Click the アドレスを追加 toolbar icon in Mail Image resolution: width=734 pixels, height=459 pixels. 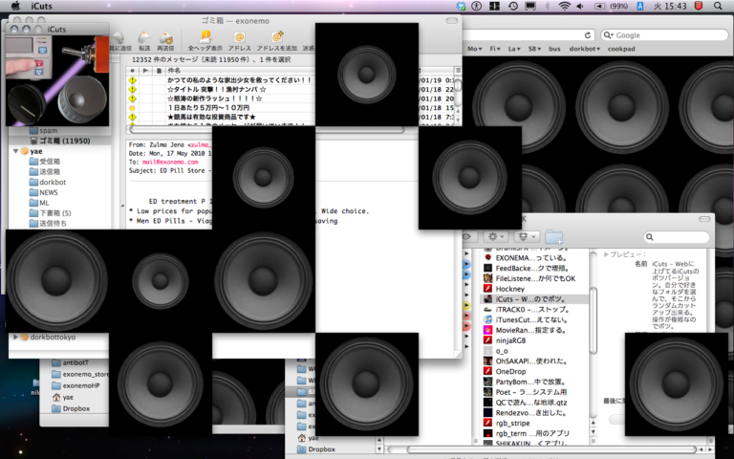click(276, 40)
